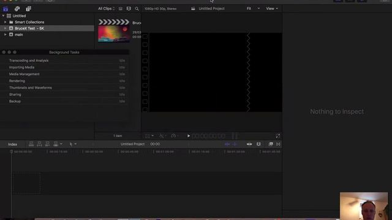
Task: Click the timeline playhead at start
Action: click(x=11, y=152)
